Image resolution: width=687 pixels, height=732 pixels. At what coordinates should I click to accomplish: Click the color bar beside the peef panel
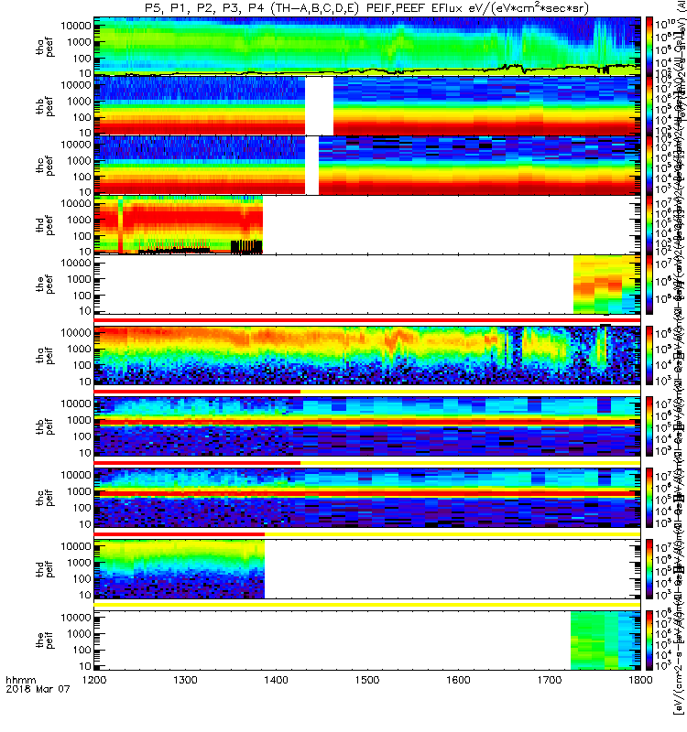649,284
